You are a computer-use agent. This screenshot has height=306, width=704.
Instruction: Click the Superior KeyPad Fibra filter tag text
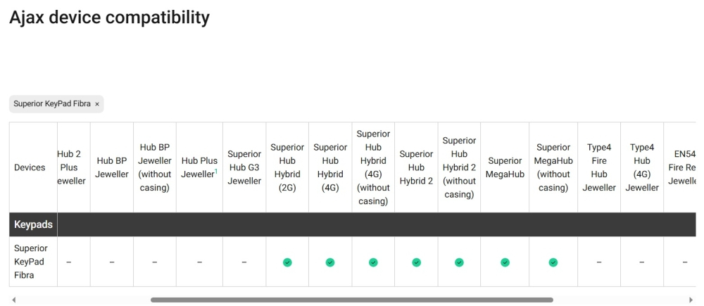pyautogui.click(x=52, y=104)
